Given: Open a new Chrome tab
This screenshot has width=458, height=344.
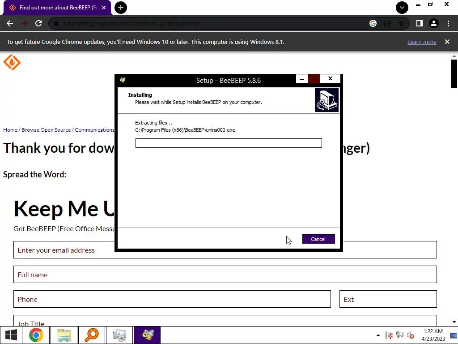Looking at the screenshot, I should click(x=121, y=8).
